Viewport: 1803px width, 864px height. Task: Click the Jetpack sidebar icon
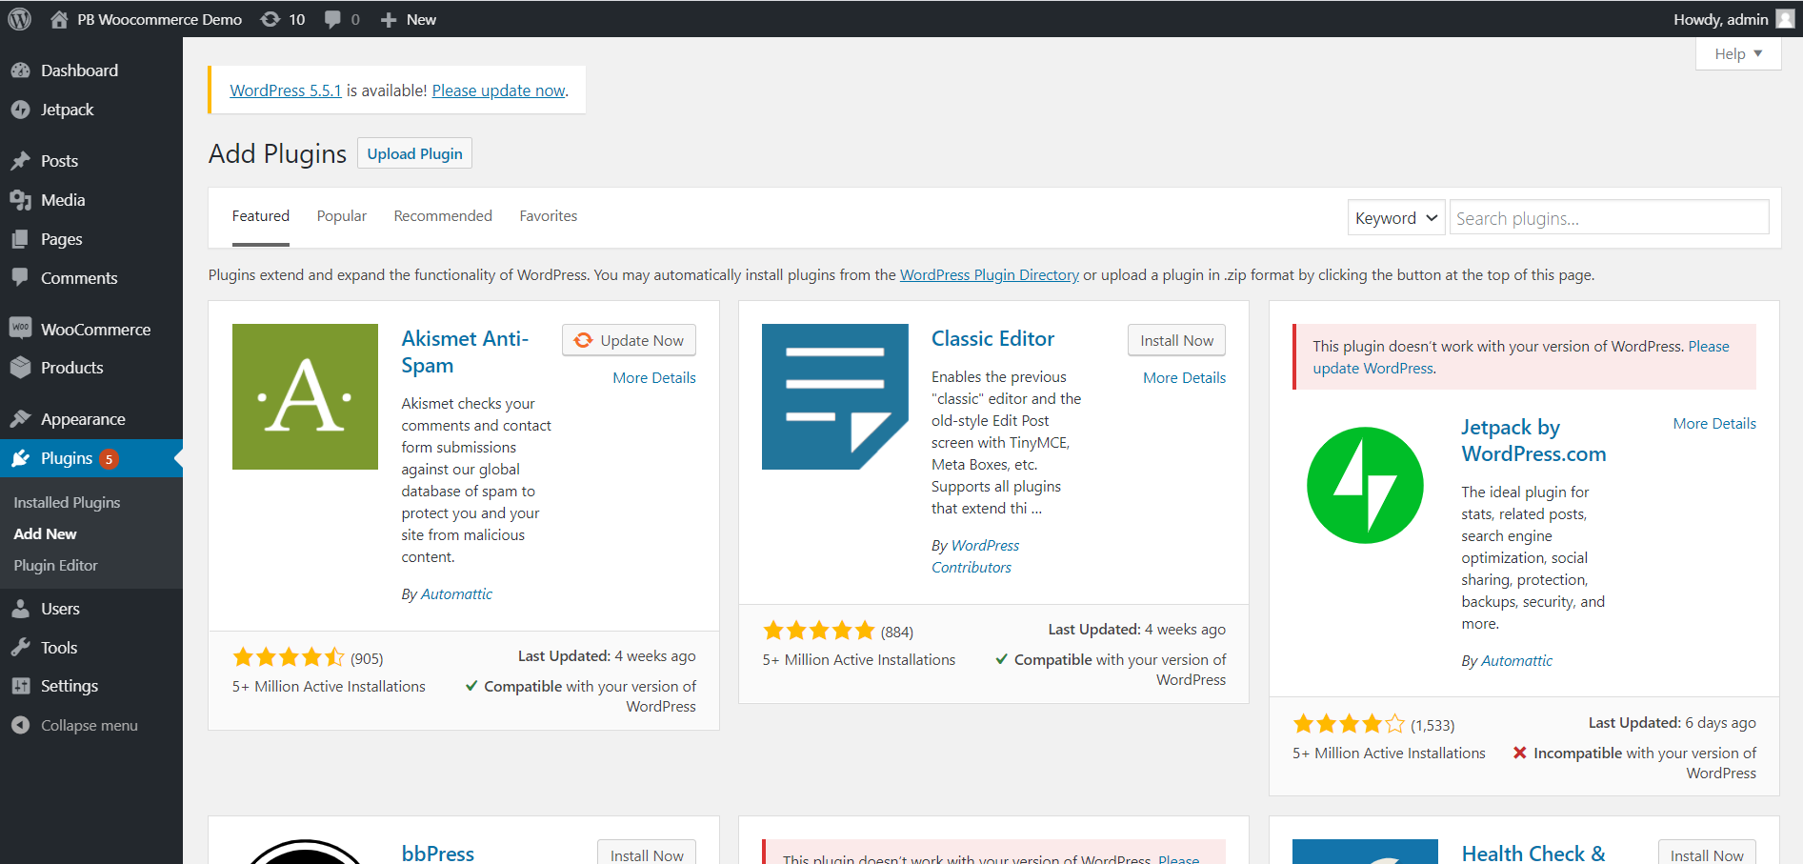(21, 110)
